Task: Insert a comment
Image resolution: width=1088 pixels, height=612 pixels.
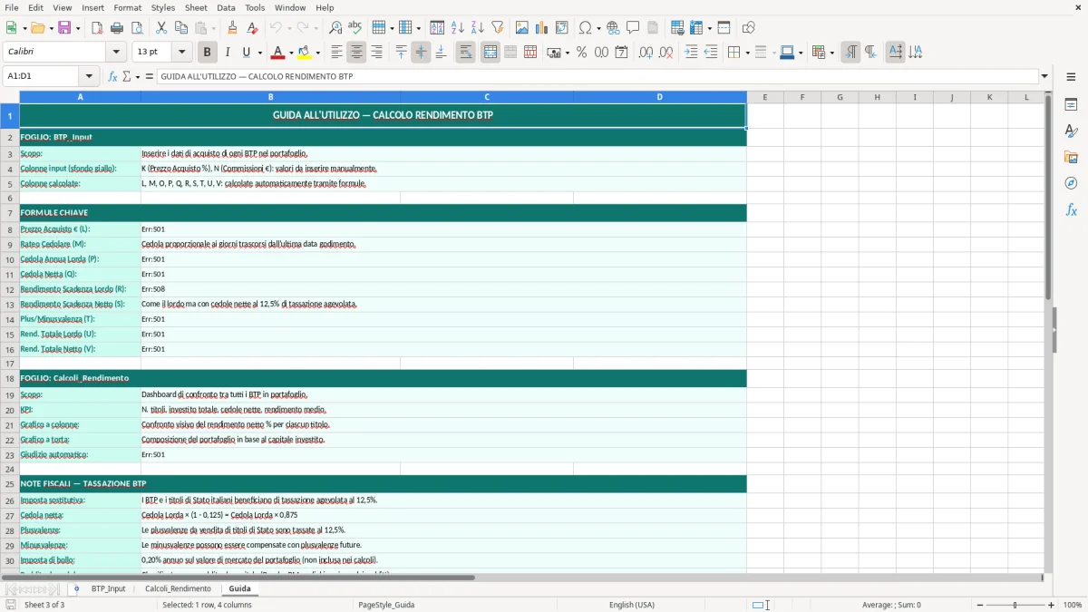Action: coord(633,28)
